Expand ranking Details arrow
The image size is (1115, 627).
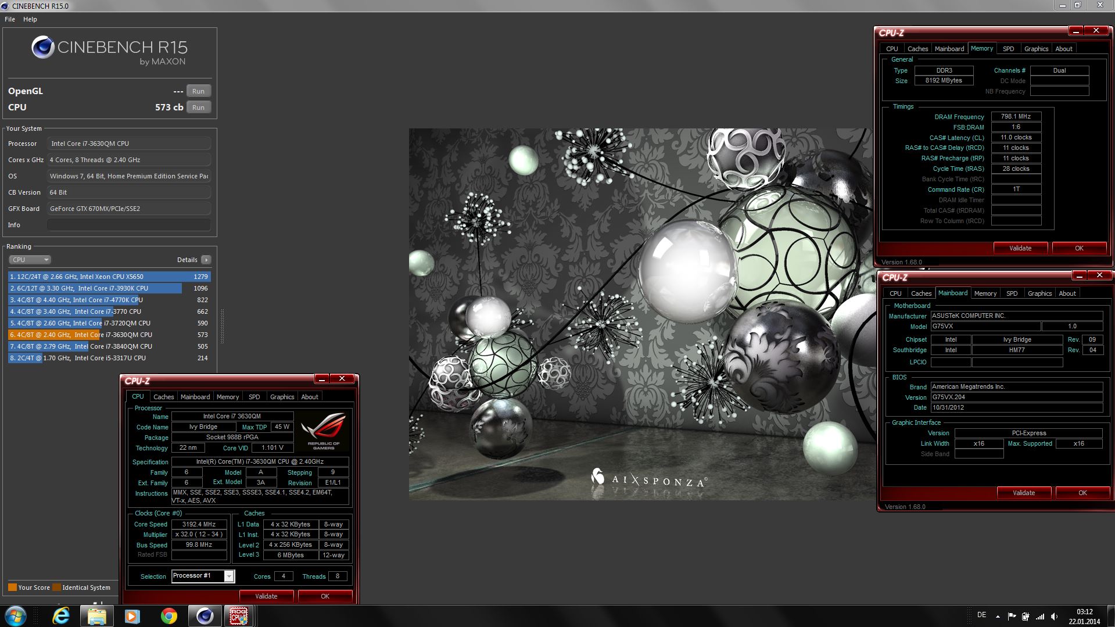click(x=206, y=260)
